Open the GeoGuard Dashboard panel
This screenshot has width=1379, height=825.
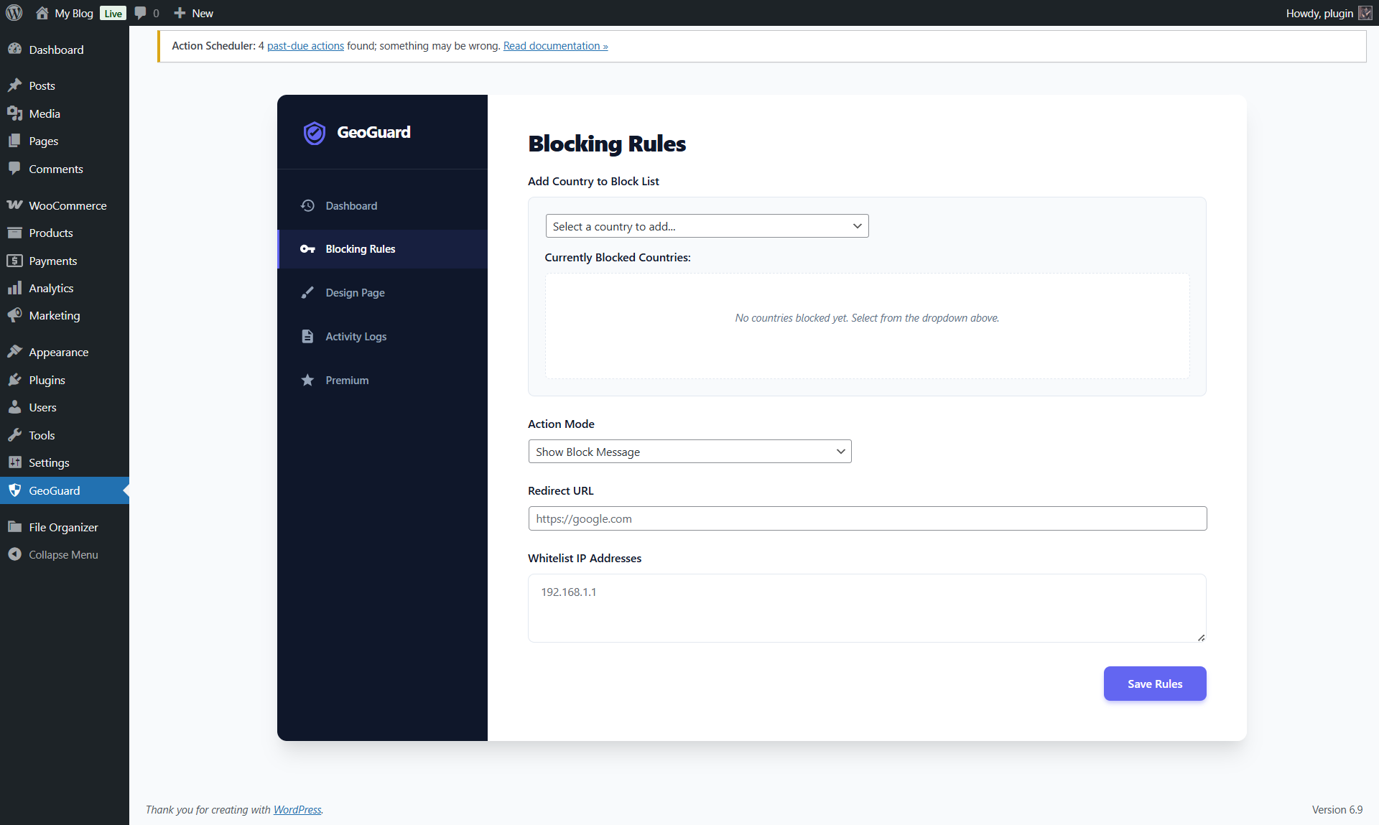(350, 205)
